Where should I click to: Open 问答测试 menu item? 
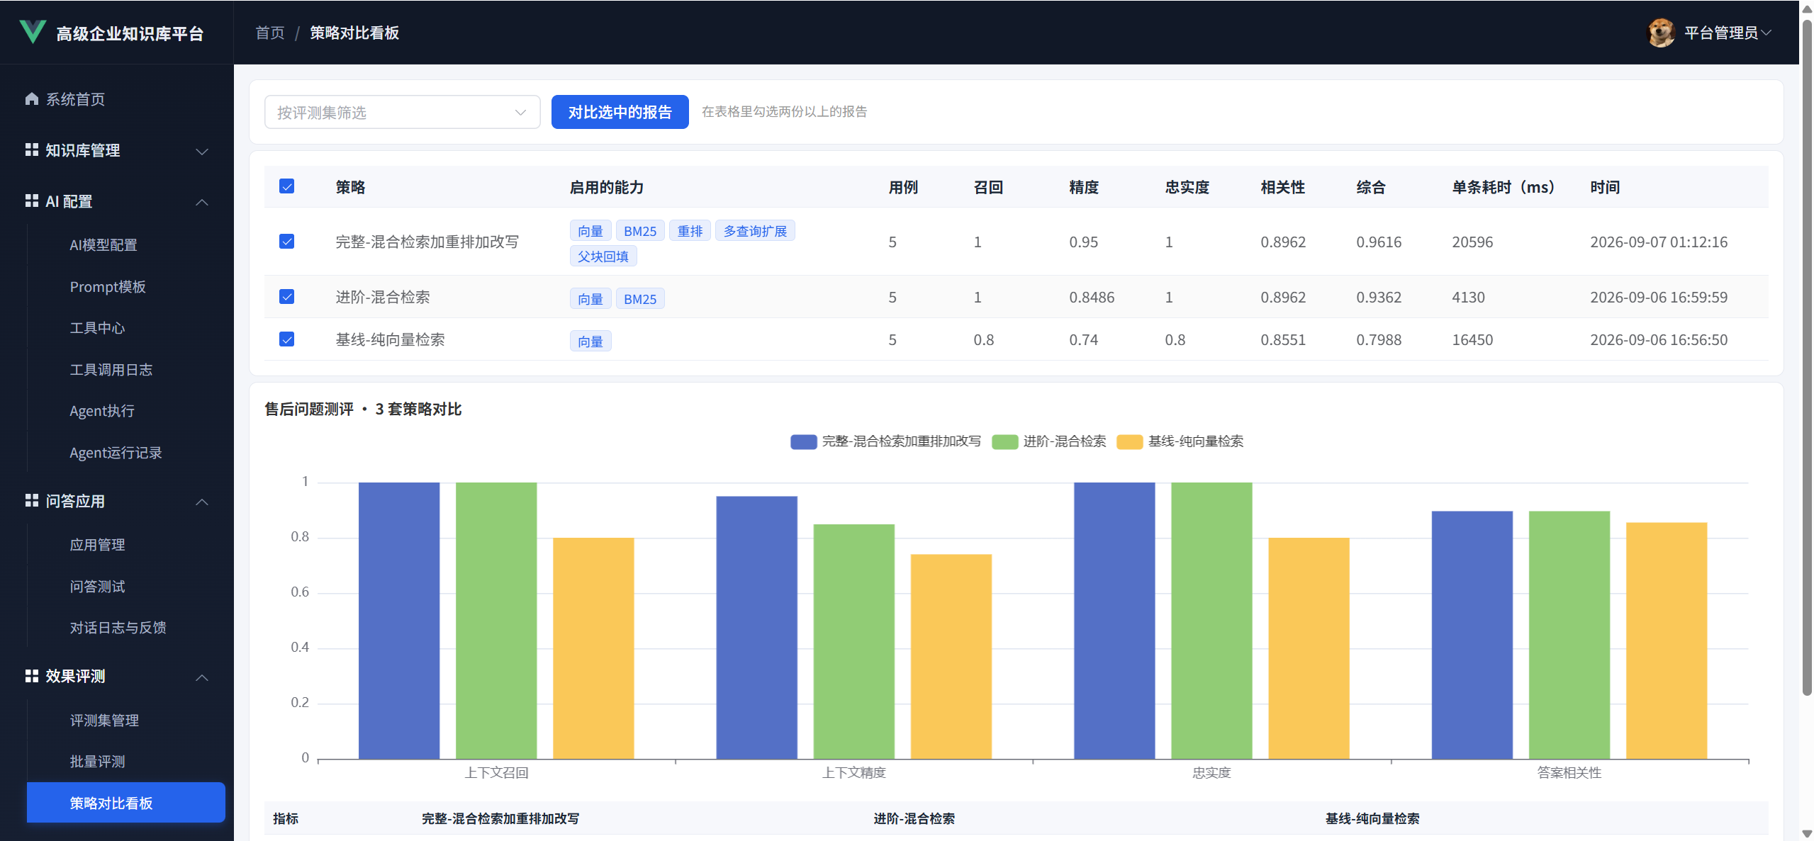click(x=125, y=586)
